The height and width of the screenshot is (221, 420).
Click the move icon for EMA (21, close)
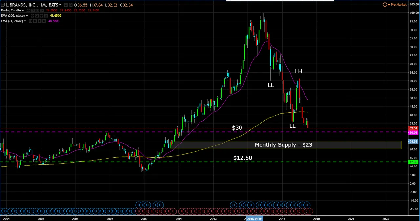[x=39, y=21]
